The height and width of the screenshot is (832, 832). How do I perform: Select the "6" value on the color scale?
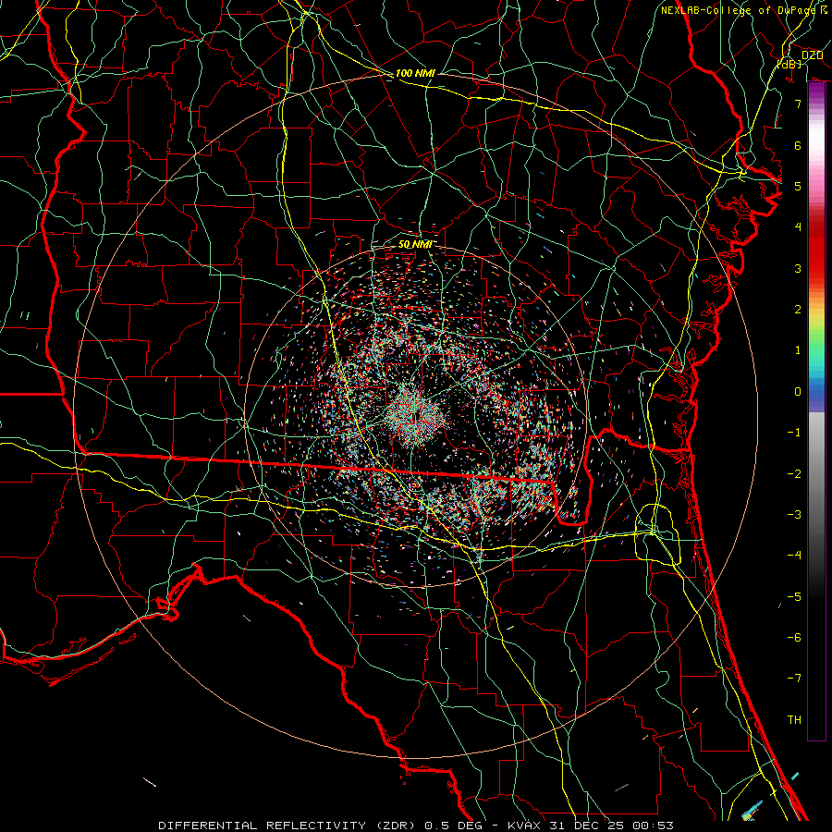[798, 145]
